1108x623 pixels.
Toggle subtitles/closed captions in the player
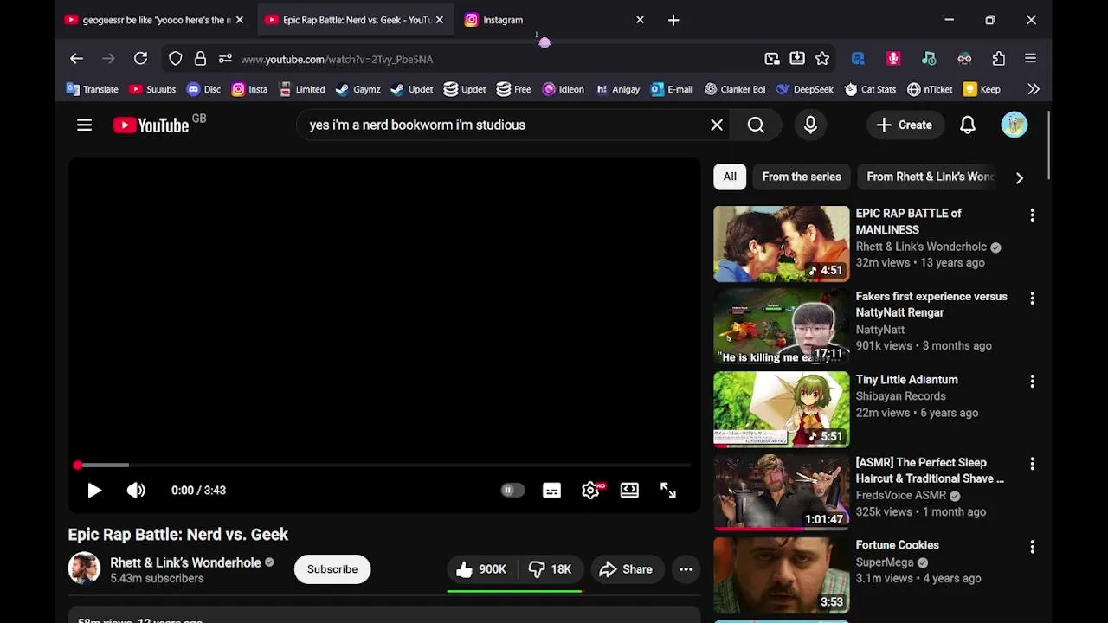click(x=551, y=491)
